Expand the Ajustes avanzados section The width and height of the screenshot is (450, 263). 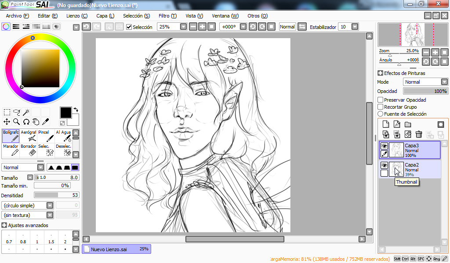[x=4, y=225]
